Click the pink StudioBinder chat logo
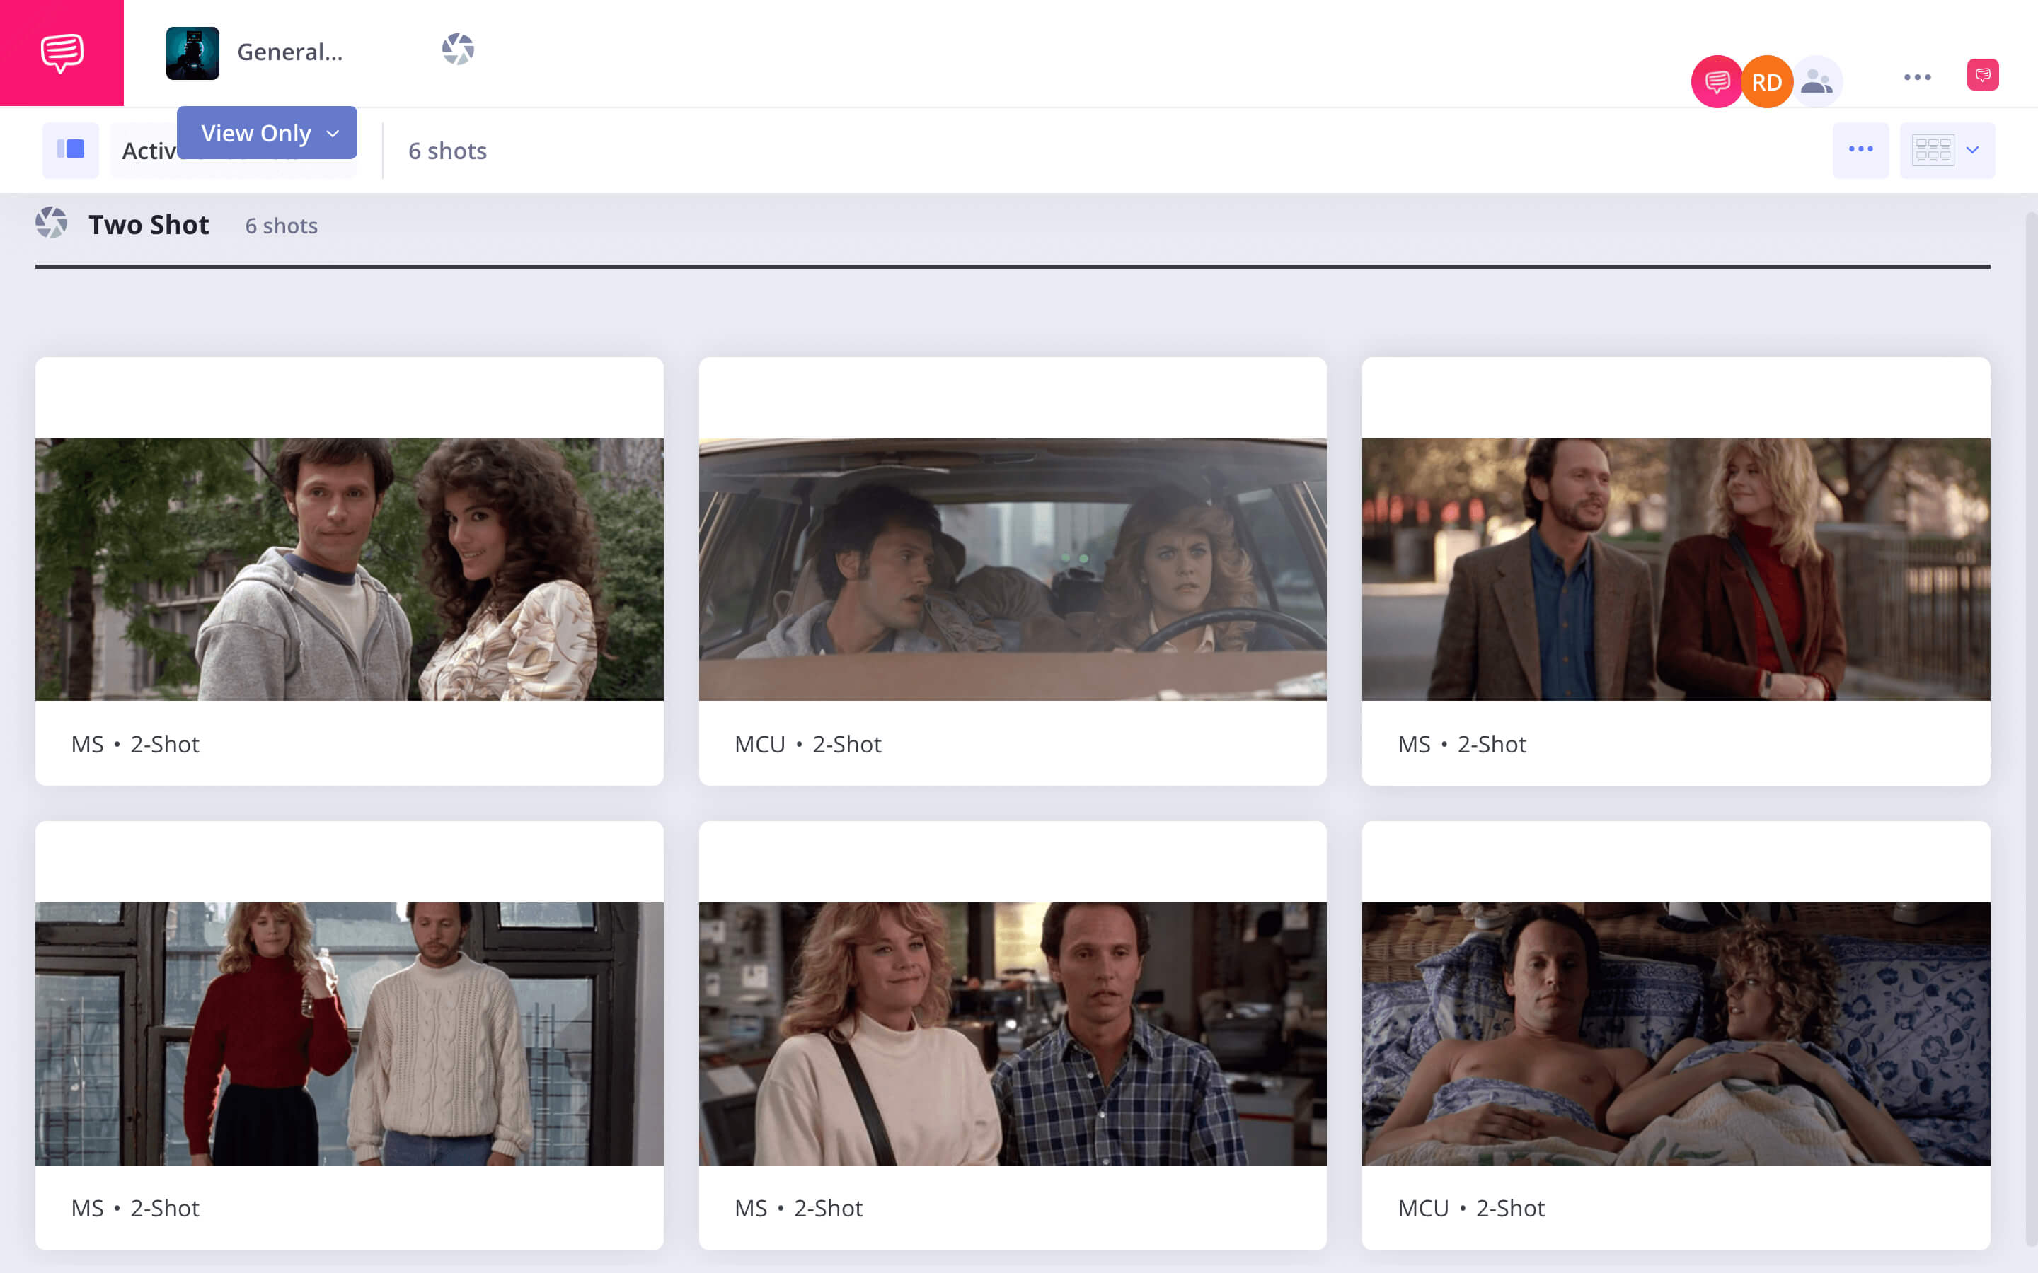 [62, 53]
